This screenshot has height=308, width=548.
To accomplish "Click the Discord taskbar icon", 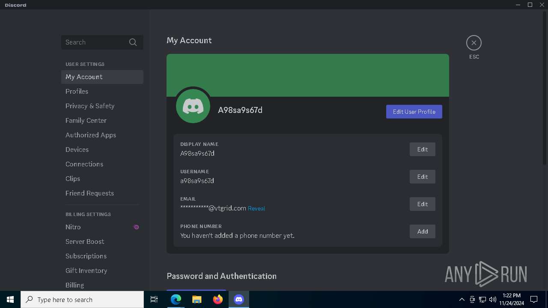I will [x=239, y=299].
